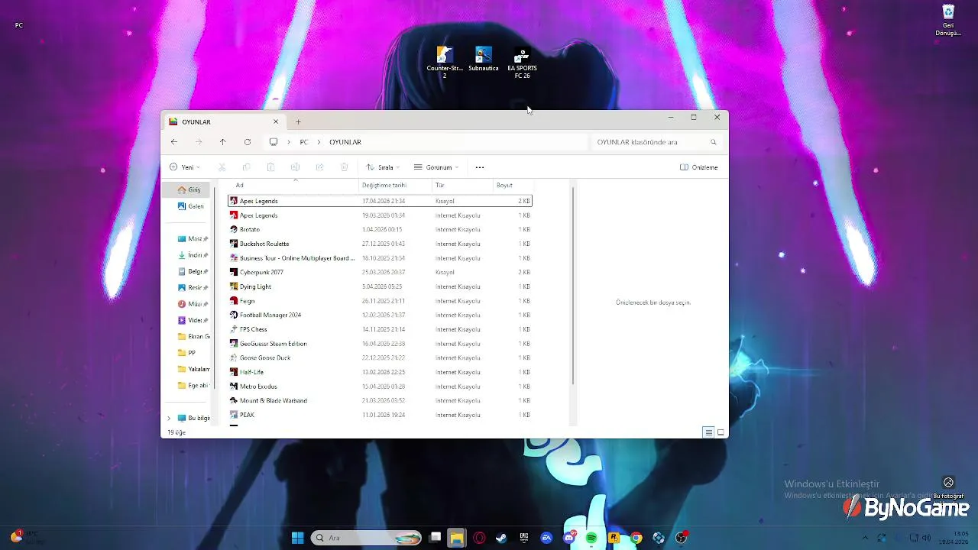Select Galeri in the navigation pane
Image resolution: width=978 pixels, height=550 pixels.
[190, 206]
